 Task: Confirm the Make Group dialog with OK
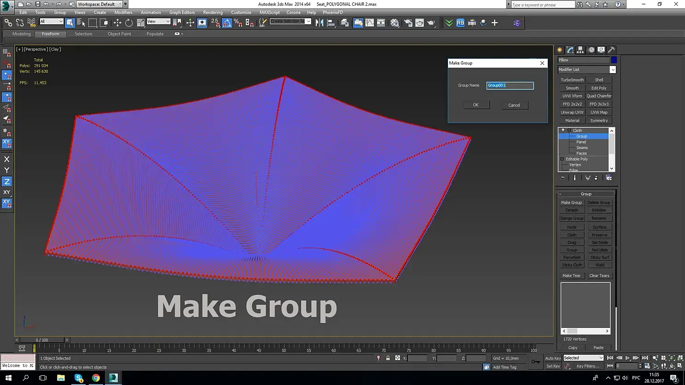point(476,105)
